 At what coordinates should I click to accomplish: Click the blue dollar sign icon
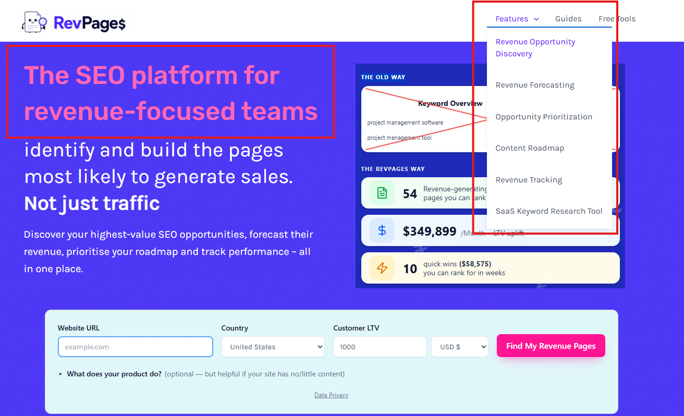tap(382, 230)
